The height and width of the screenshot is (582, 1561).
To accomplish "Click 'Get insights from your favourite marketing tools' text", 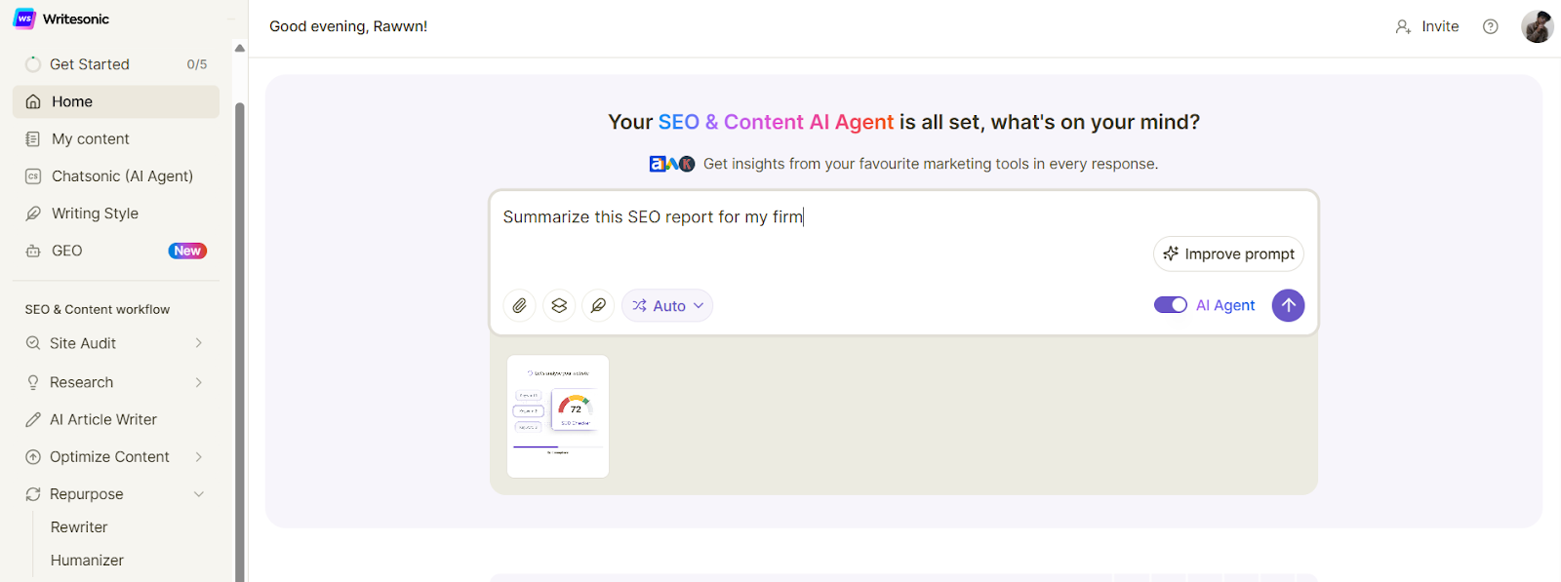I will [931, 164].
